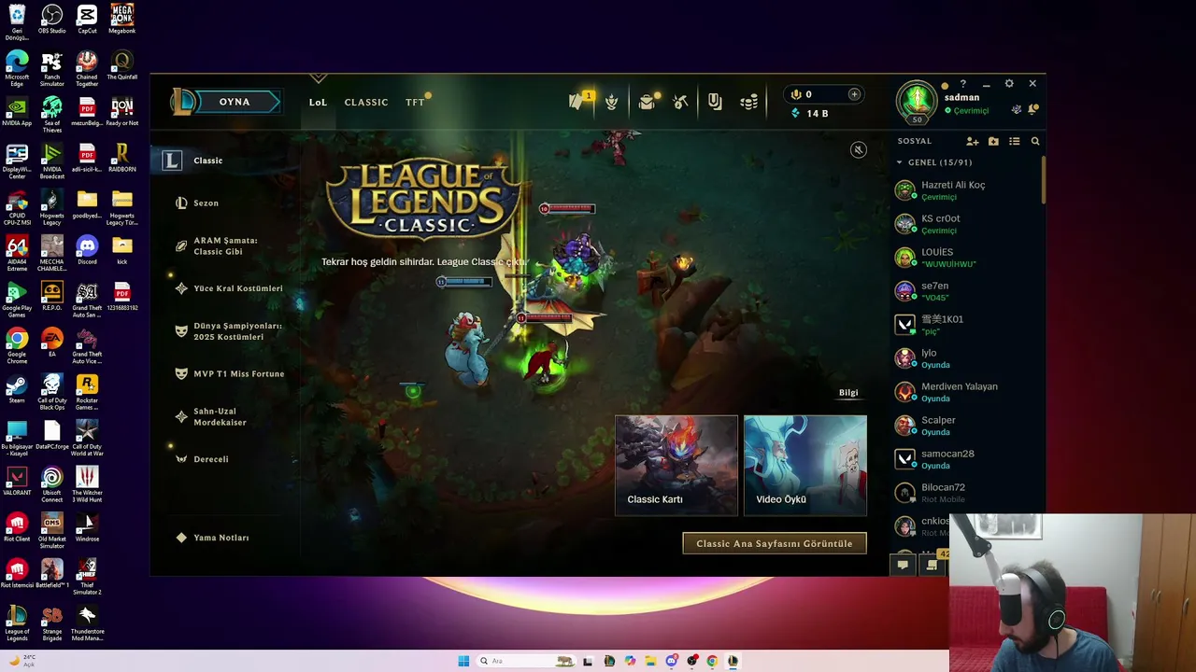Select the Ubisoft Connect desktop icon

(52, 484)
